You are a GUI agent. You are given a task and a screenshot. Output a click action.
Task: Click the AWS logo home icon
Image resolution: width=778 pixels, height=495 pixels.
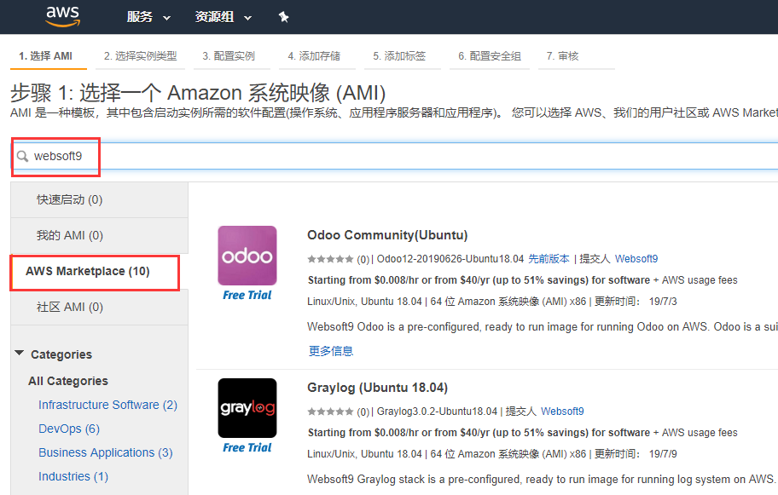[x=62, y=16]
